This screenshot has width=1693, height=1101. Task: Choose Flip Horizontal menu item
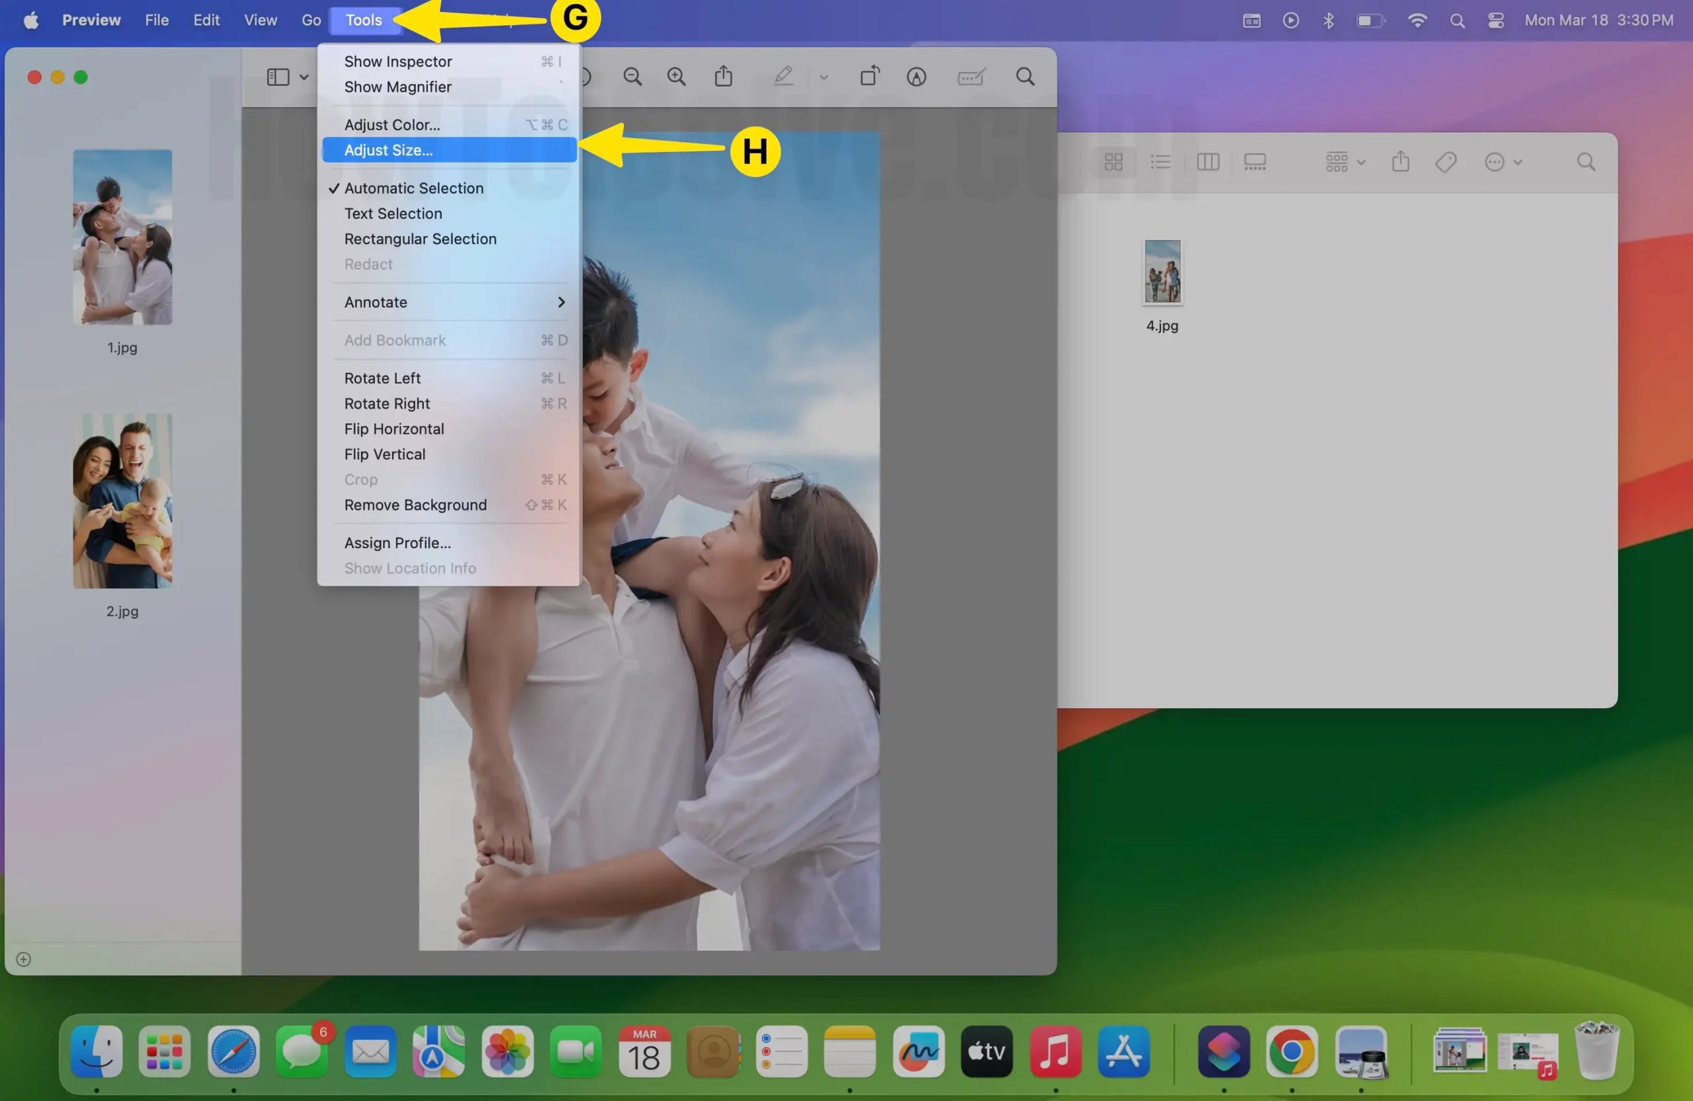click(x=449, y=429)
